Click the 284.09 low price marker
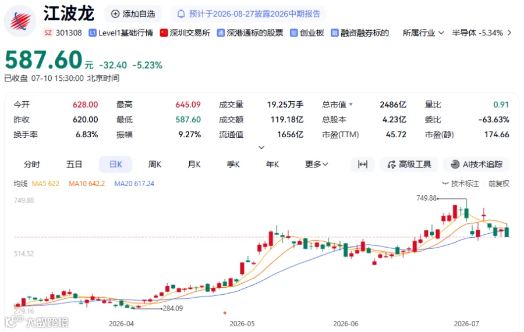Screen dimensions: 524x332 [x=173, y=308]
